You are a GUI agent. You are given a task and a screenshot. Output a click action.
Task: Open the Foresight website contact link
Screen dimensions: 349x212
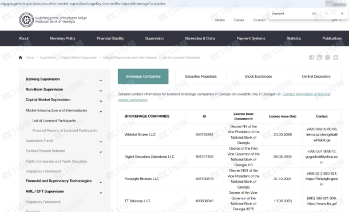tap(322, 181)
